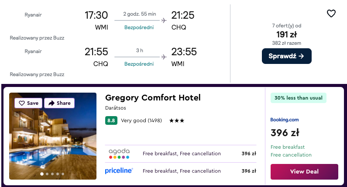Click the 8.8 rating score badge
The image size is (347, 187).
(111, 120)
